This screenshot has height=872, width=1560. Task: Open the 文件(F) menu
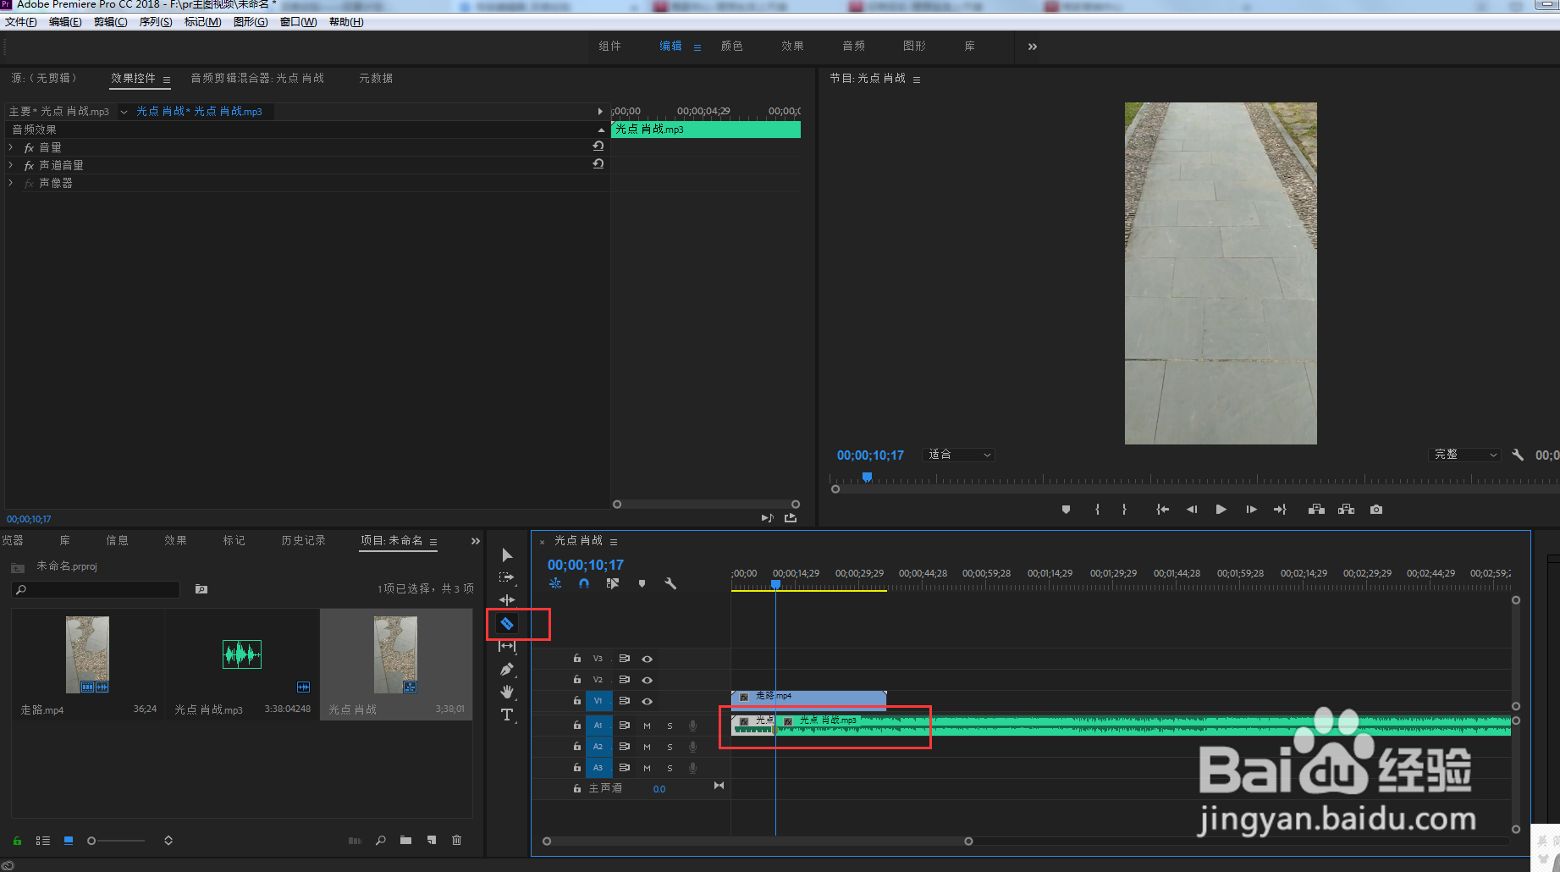(x=21, y=22)
